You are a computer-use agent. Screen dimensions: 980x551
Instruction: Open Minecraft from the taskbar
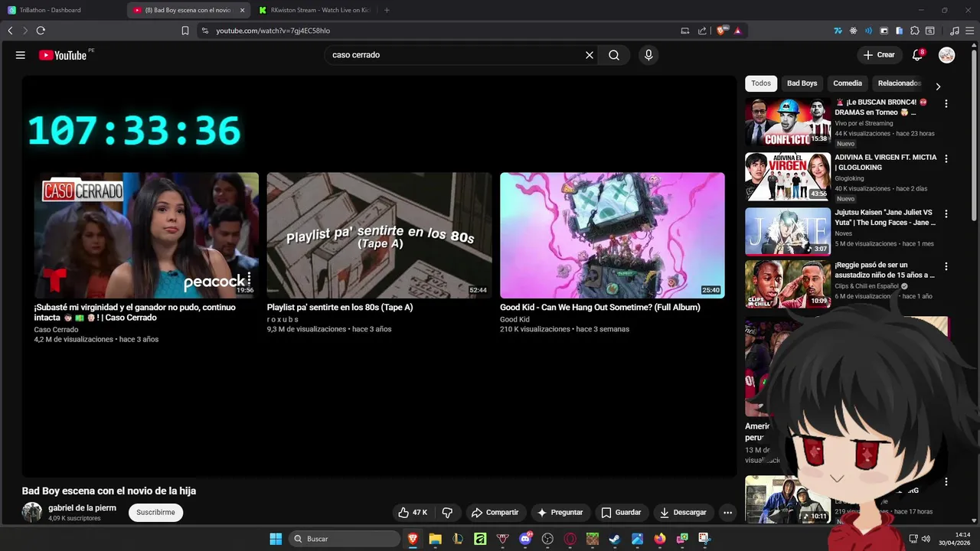[x=593, y=539]
